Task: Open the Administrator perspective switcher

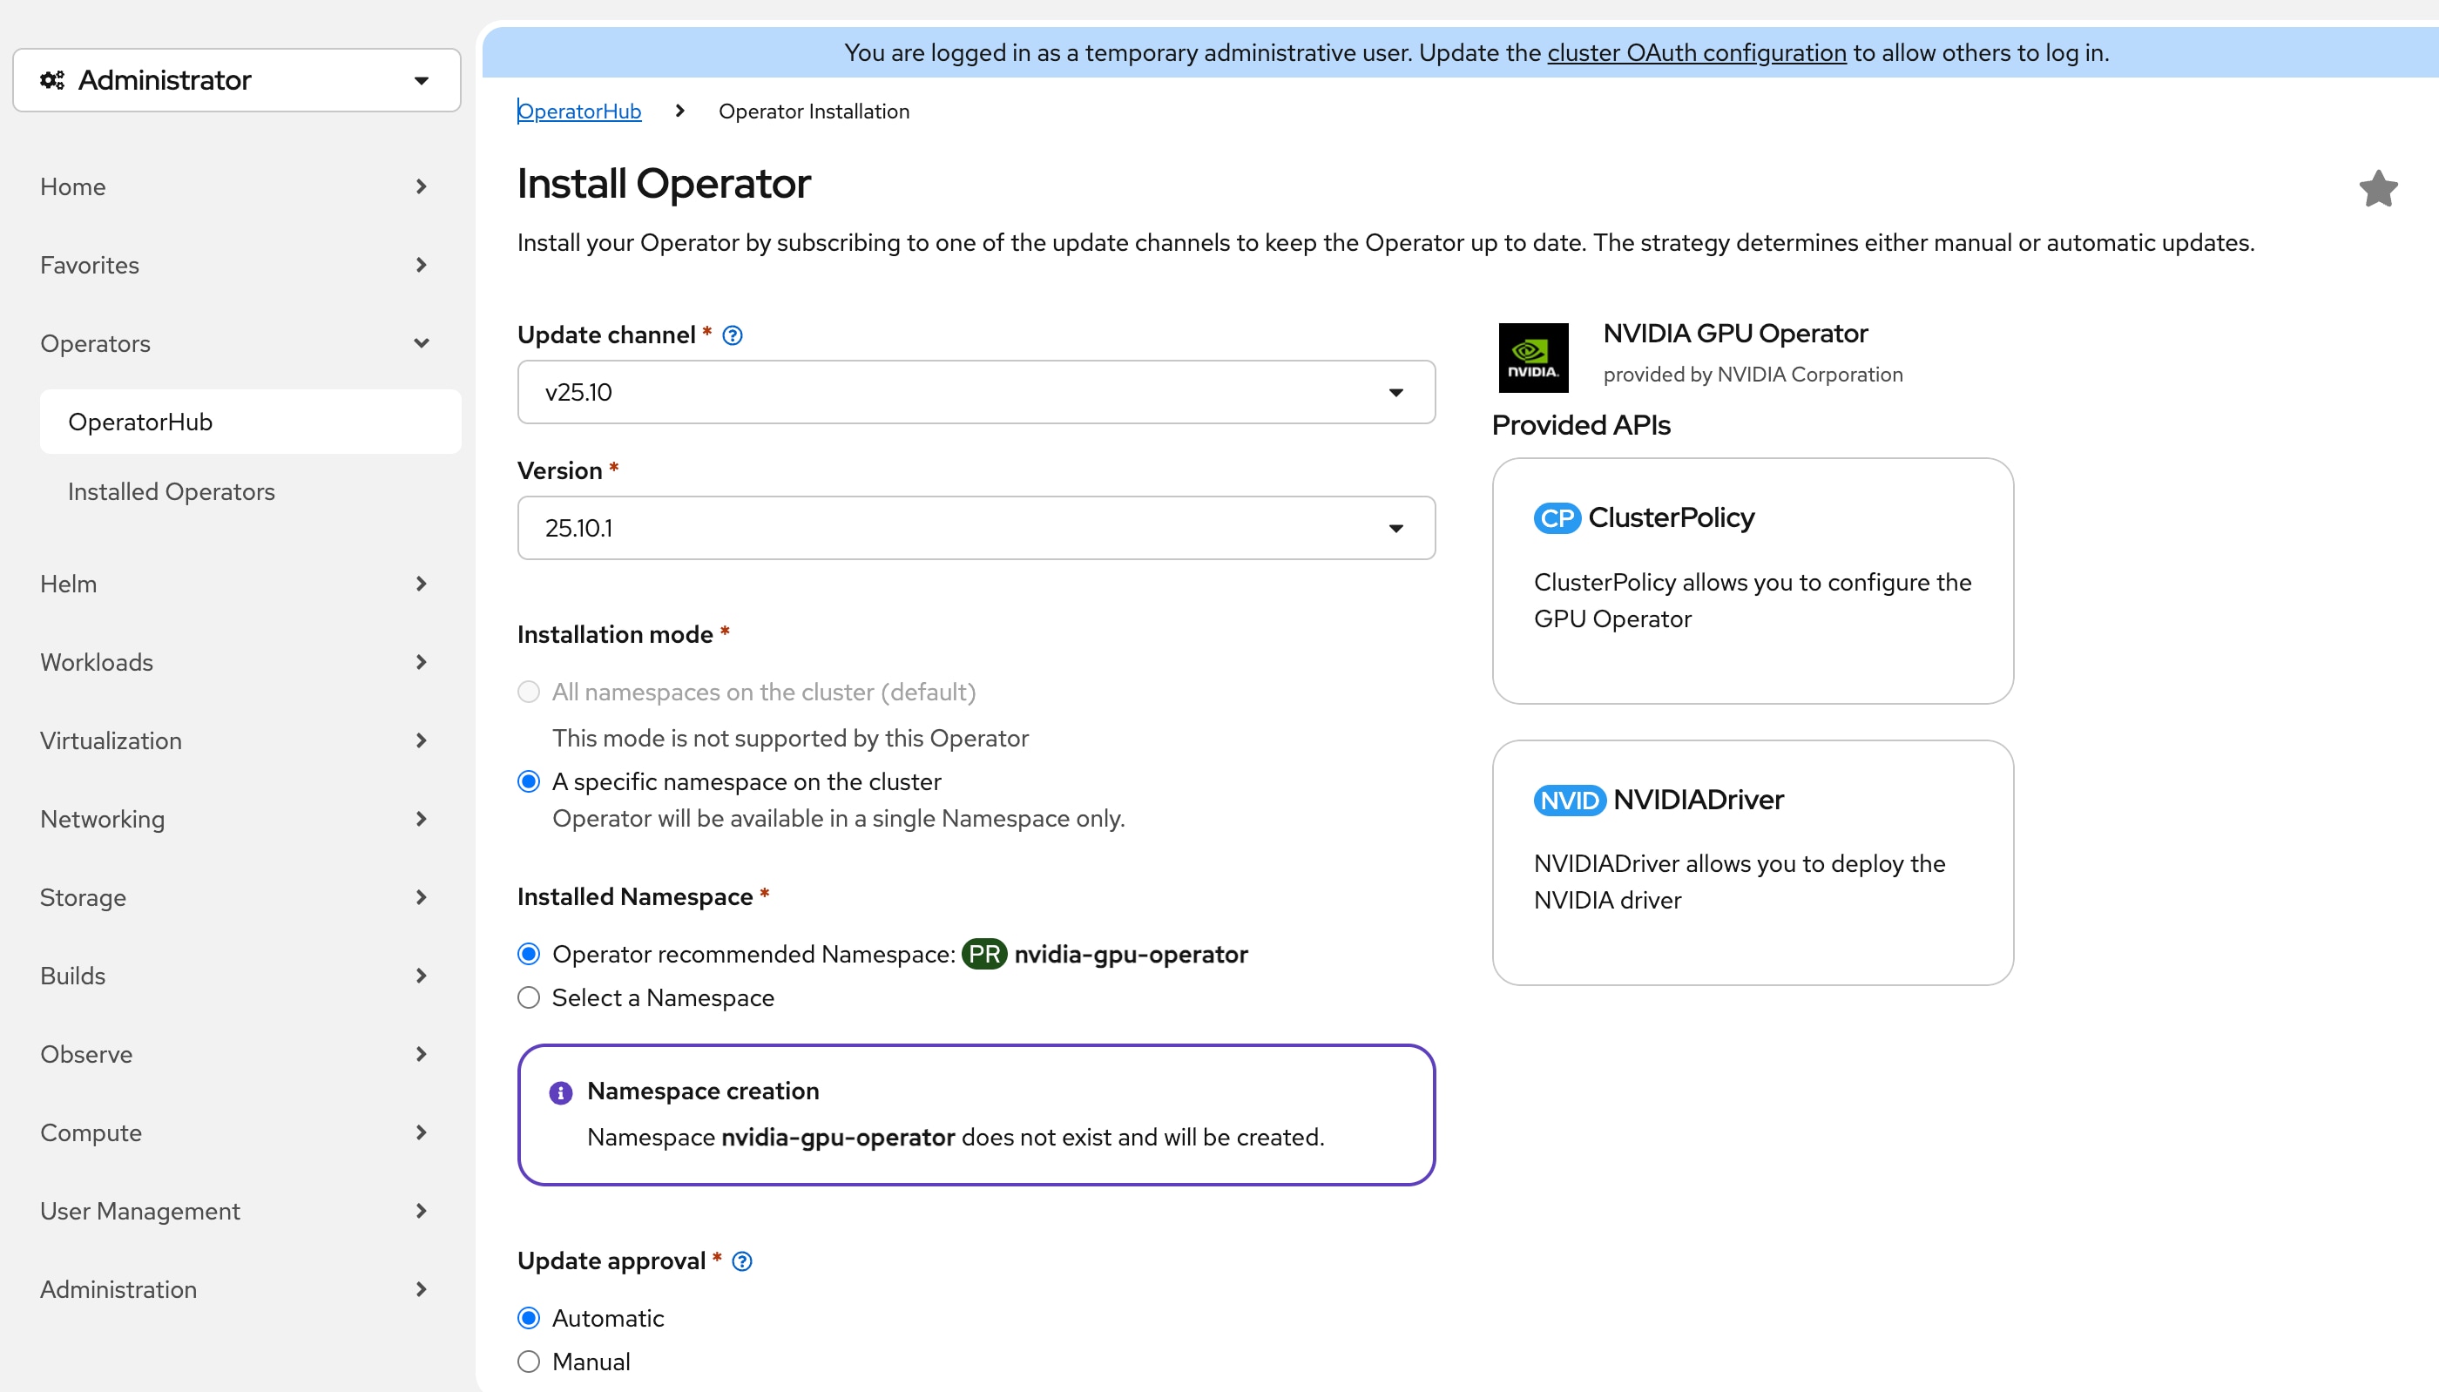Action: click(236, 80)
